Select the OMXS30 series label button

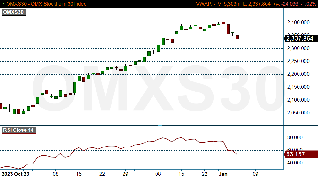point(14,12)
